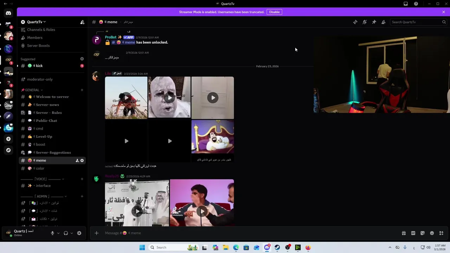Click the invite people icon beside QuartzTv
This screenshot has width=450, height=253.
click(x=82, y=22)
